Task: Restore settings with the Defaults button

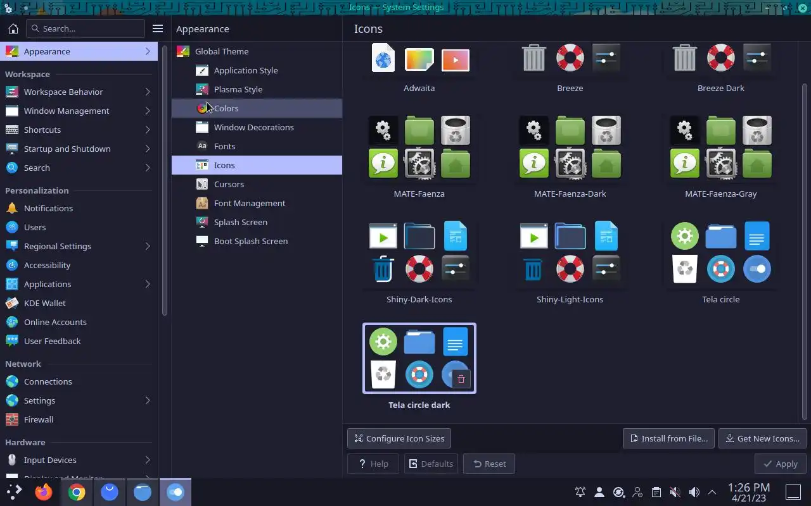Action: coord(431,464)
